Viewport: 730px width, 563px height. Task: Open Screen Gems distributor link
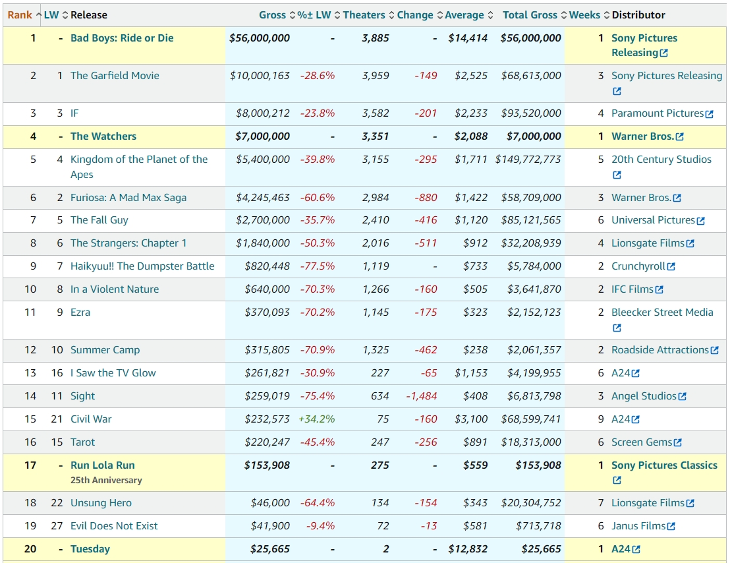642,442
